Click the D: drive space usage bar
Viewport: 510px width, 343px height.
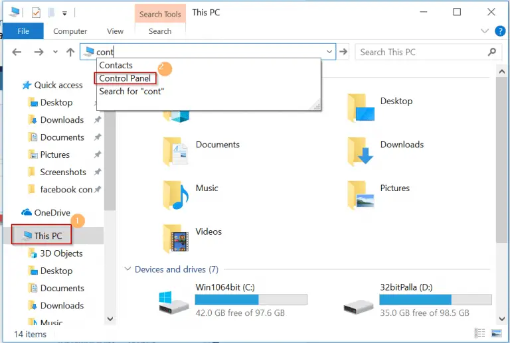pyautogui.click(x=436, y=299)
